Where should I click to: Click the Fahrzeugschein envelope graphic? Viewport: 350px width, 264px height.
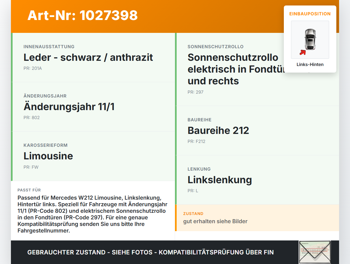pyautogui.click(x=314, y=252)
